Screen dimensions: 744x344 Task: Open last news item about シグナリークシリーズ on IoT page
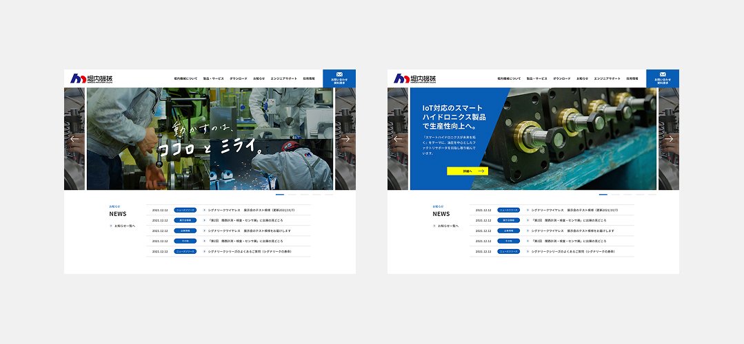click(x=572, y=252)
